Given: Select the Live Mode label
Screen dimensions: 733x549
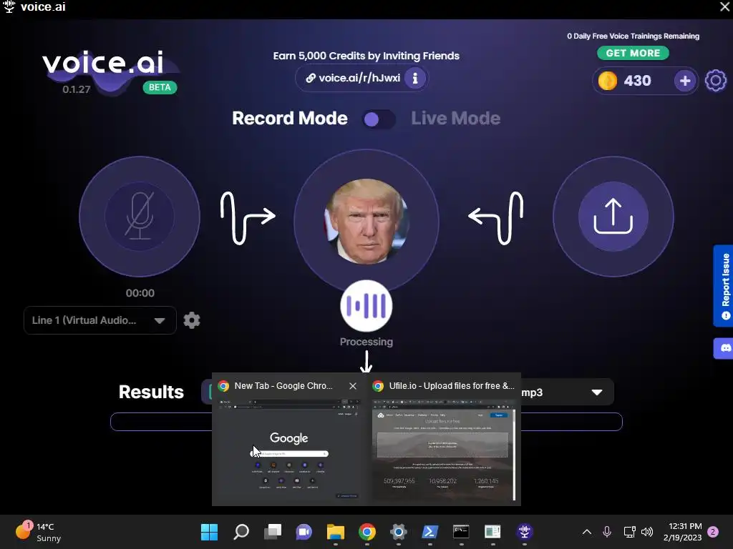Looking at the screenshot, I should coord(456,119).
